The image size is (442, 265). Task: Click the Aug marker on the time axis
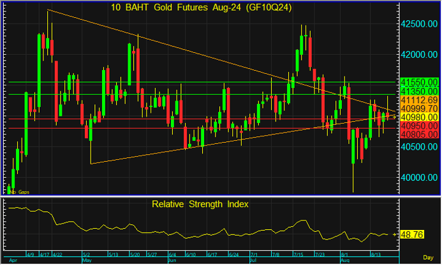[x=345, y=261]
